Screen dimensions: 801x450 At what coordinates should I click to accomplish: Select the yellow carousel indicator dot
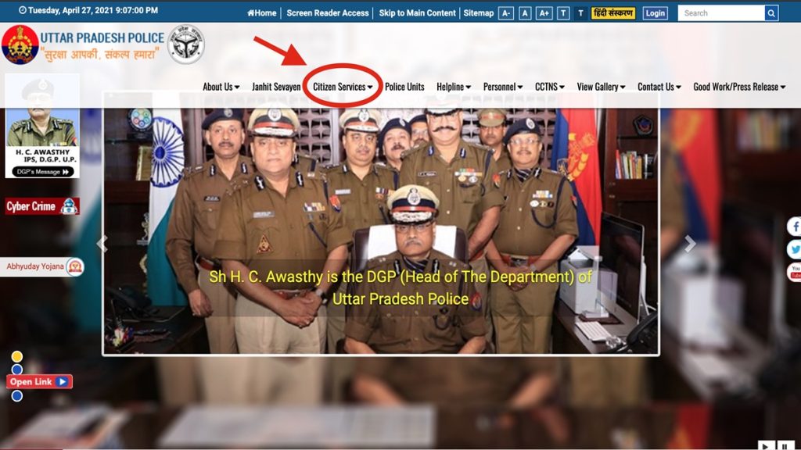(17, 355)
